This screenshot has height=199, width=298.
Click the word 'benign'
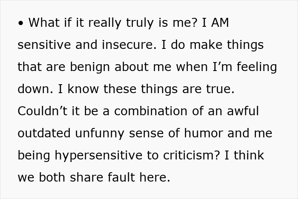[90, 67]
